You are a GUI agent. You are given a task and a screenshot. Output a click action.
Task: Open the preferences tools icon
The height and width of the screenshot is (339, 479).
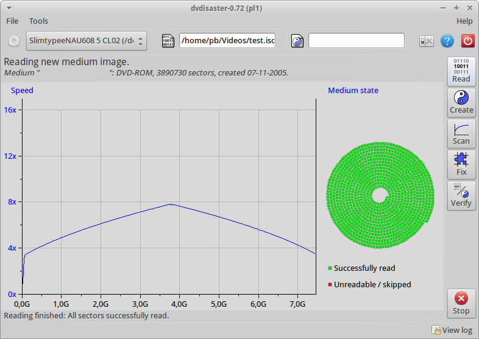[427, 41]
